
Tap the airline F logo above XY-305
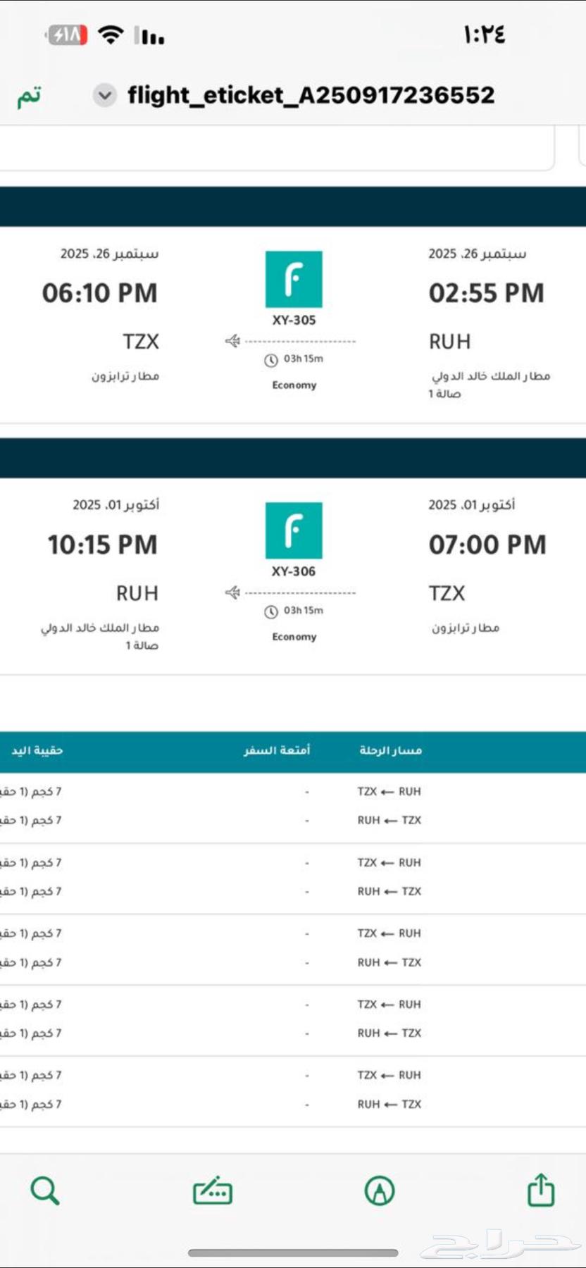(x=294, y=279)
